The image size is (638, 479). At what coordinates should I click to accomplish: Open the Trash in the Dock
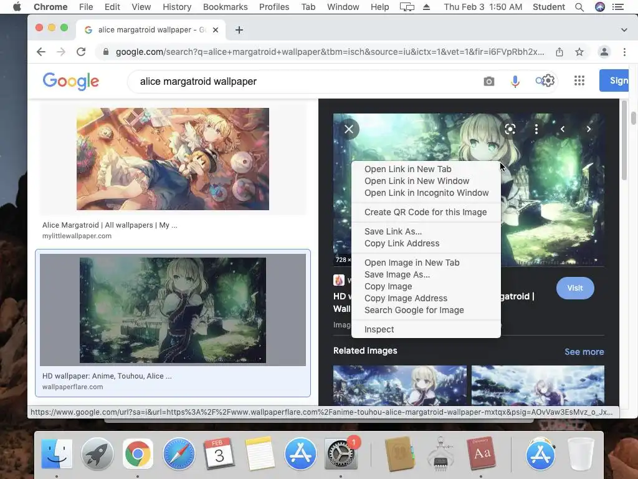click(x=581, y=453)
